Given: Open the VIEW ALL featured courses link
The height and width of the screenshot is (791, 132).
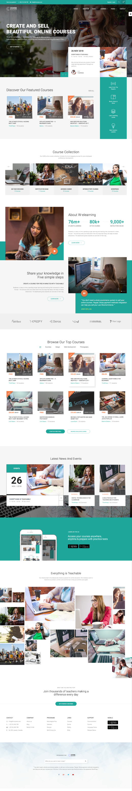Looking at the screenshot, I should [91, 90].
